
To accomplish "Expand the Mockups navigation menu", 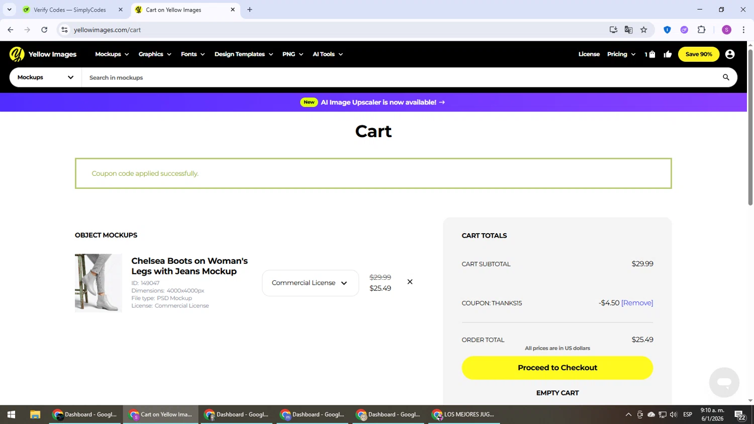I will (112, 54).
